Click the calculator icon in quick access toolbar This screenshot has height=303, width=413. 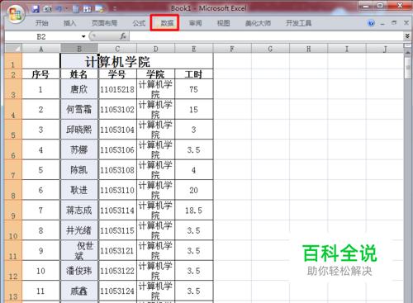point(76,9)
